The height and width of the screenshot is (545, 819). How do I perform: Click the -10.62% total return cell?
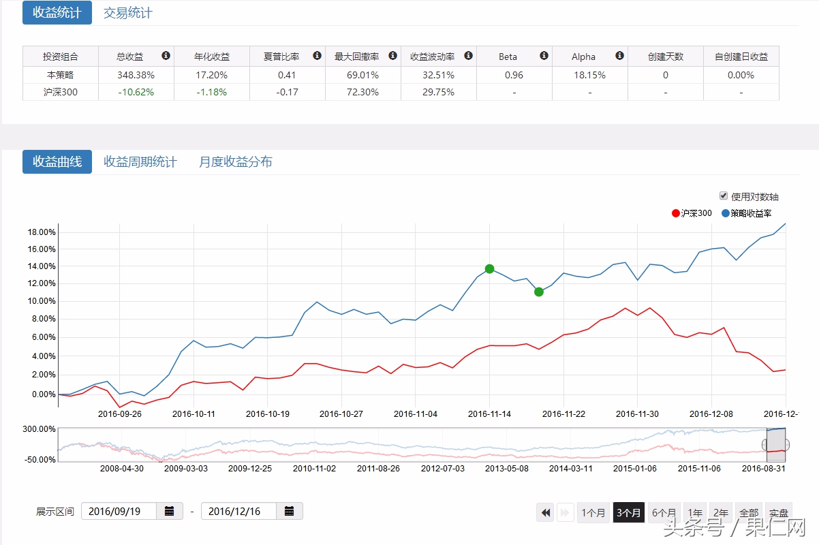136,92
